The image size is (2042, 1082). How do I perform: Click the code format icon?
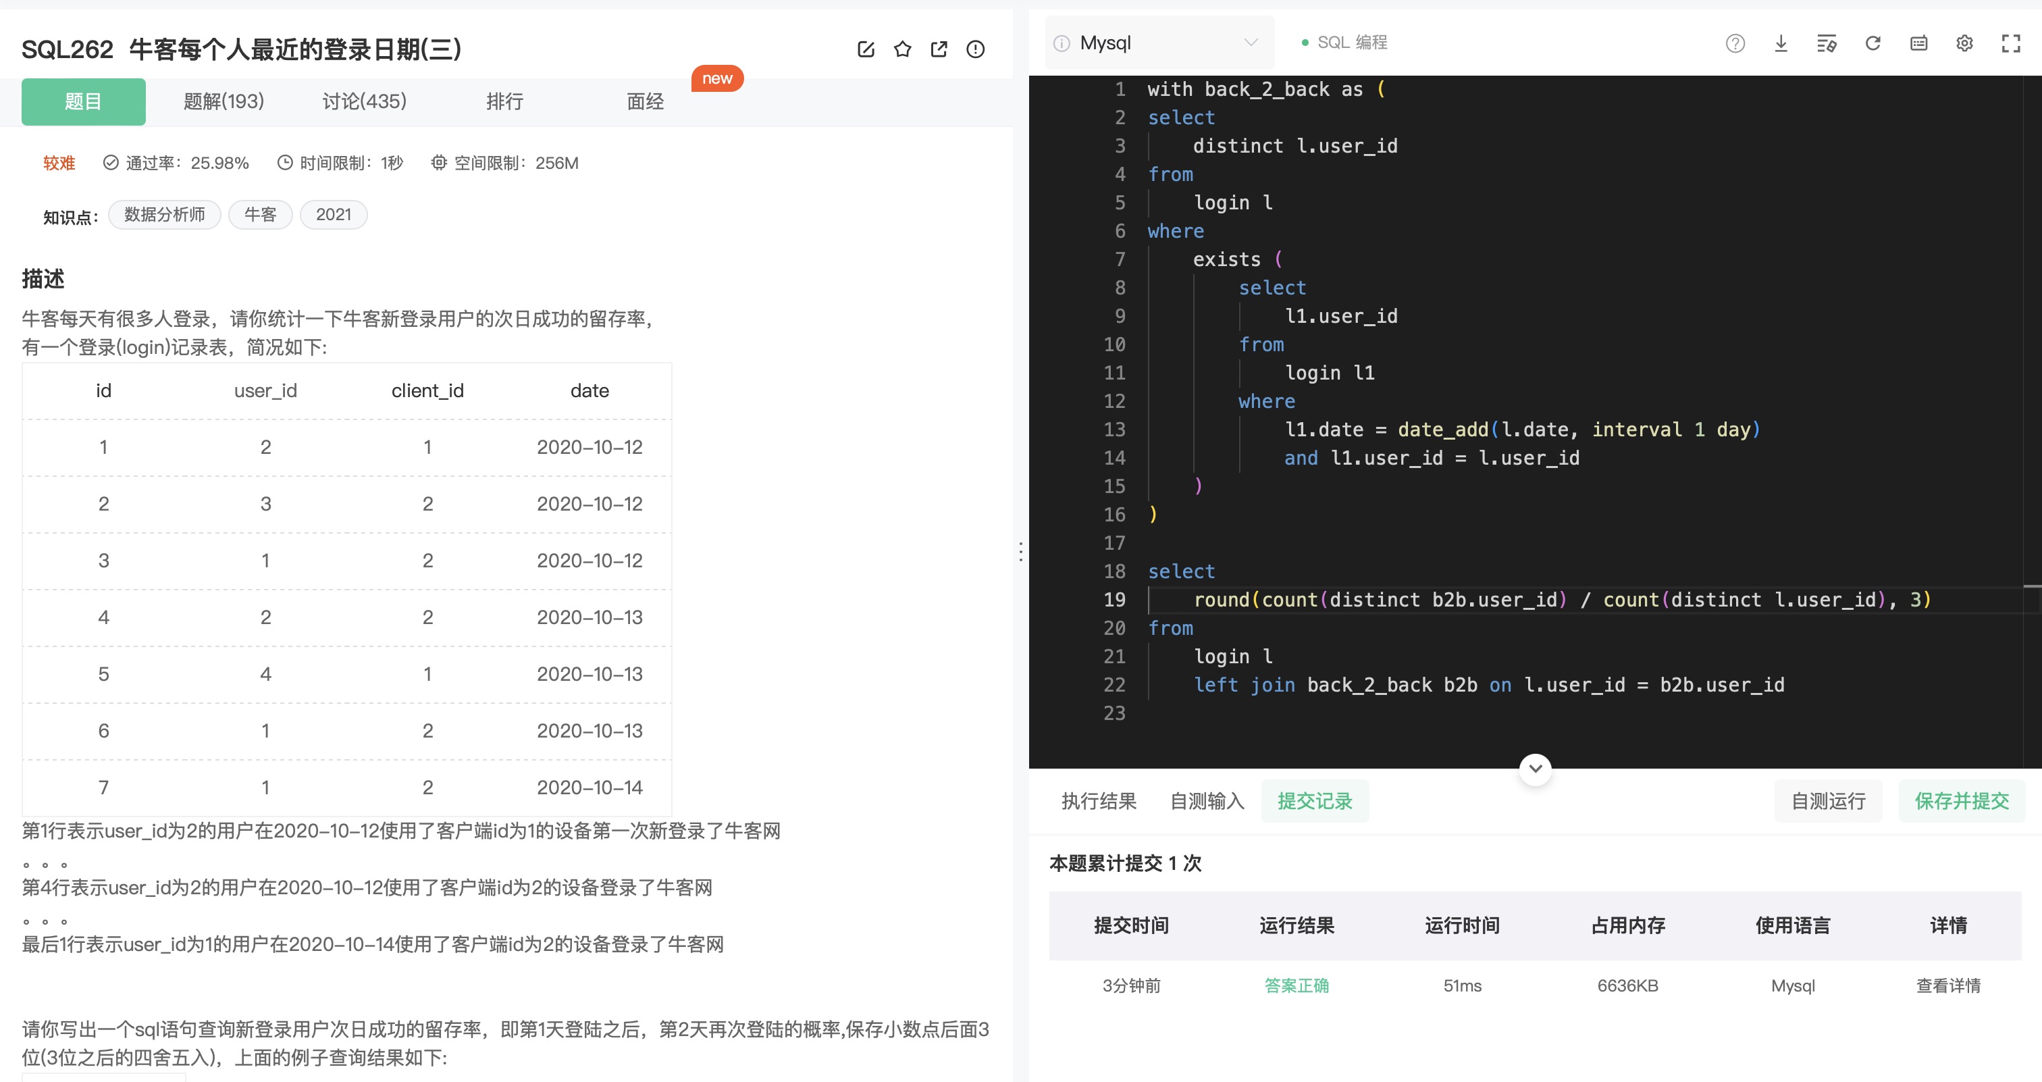tap(1827, 44)
